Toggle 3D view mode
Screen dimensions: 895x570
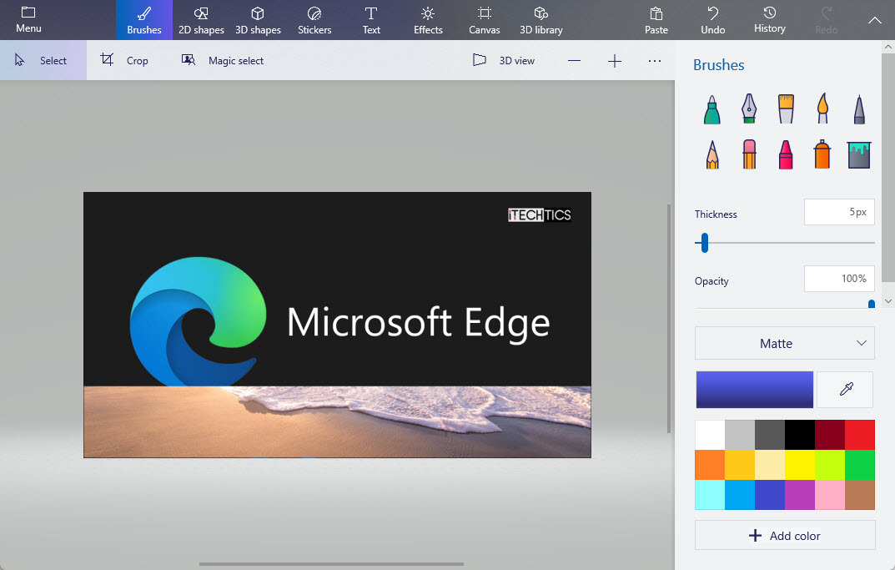coord(504,61)
